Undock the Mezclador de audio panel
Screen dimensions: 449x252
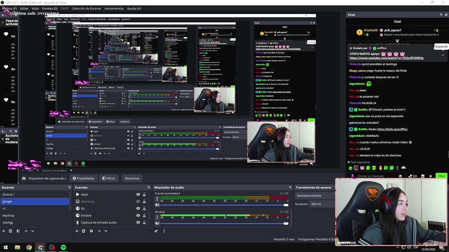290,188
